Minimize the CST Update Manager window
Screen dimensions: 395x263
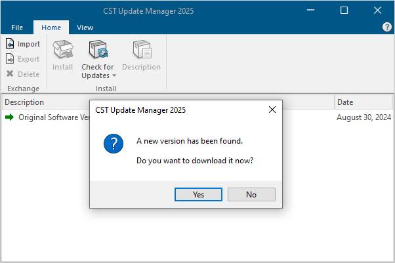310,10
